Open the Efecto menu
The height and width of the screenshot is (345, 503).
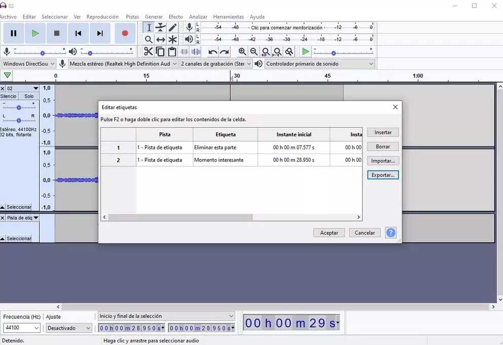175,17
